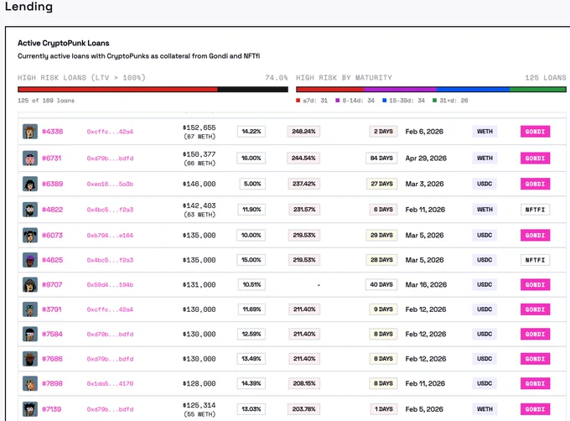Open borrower address 0x59d4...194b

(110, 284)
